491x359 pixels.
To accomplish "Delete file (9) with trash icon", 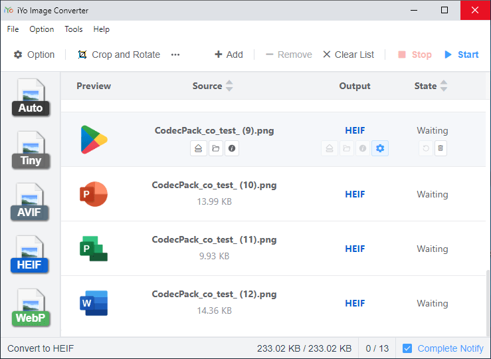I will coord(440,148).
